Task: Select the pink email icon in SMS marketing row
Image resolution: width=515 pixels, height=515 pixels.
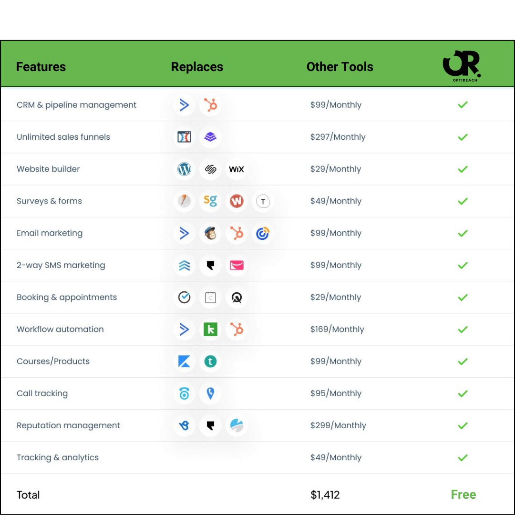Action: [237, 265]
